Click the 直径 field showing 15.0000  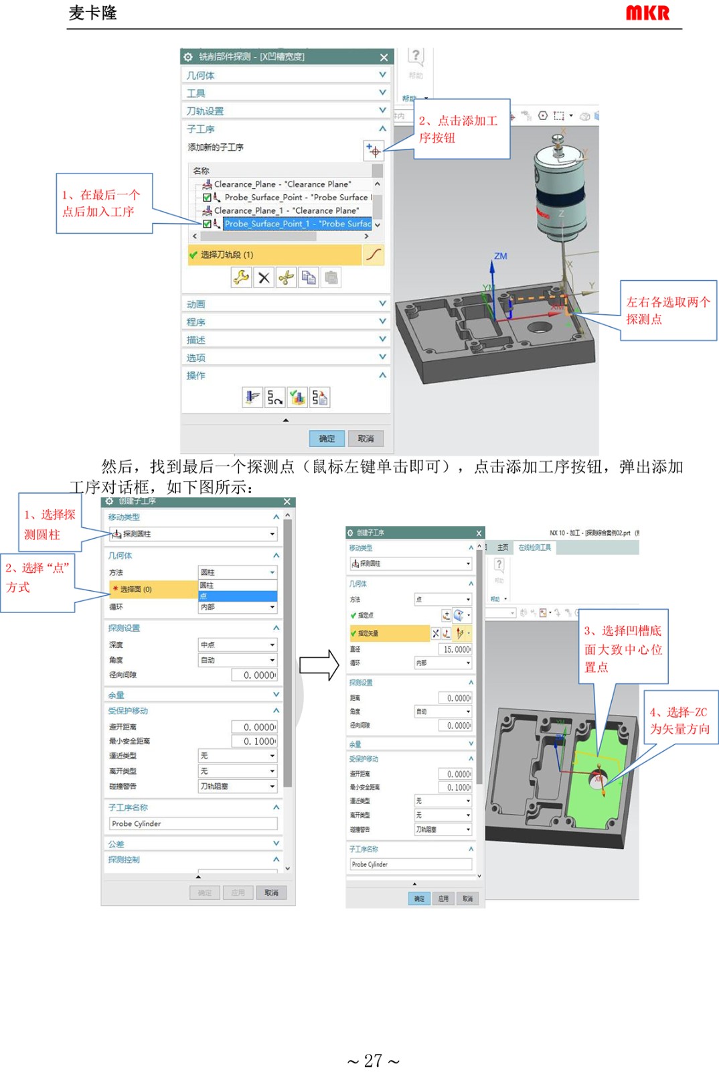pos(455,649)
